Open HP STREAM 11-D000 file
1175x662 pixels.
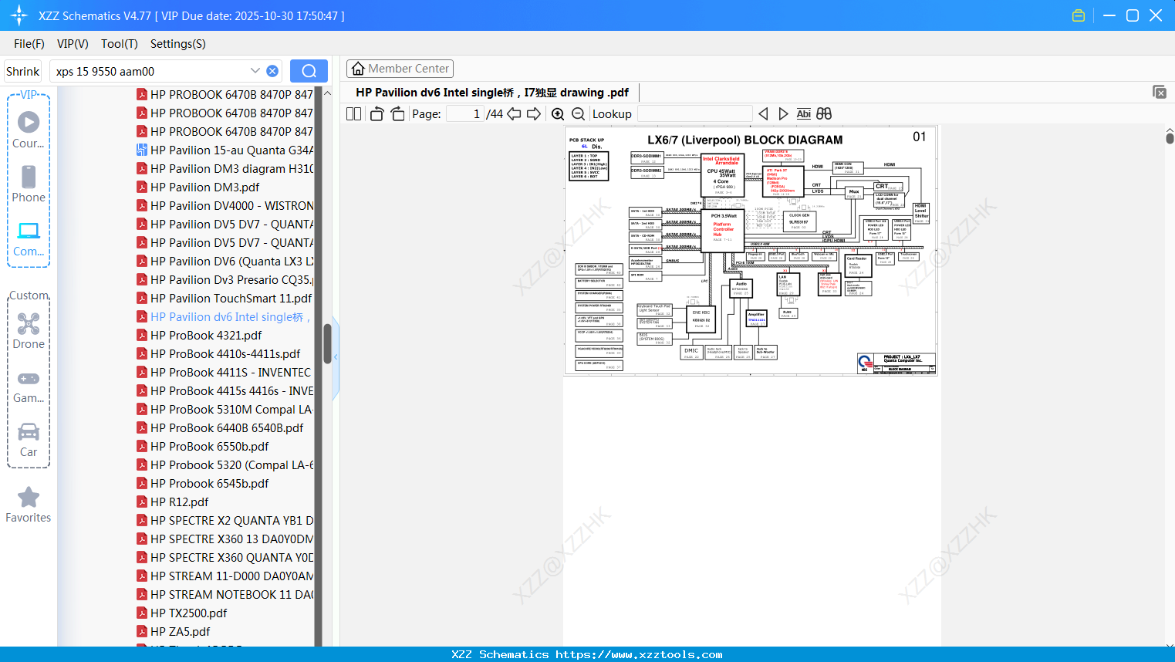point(225,576)
